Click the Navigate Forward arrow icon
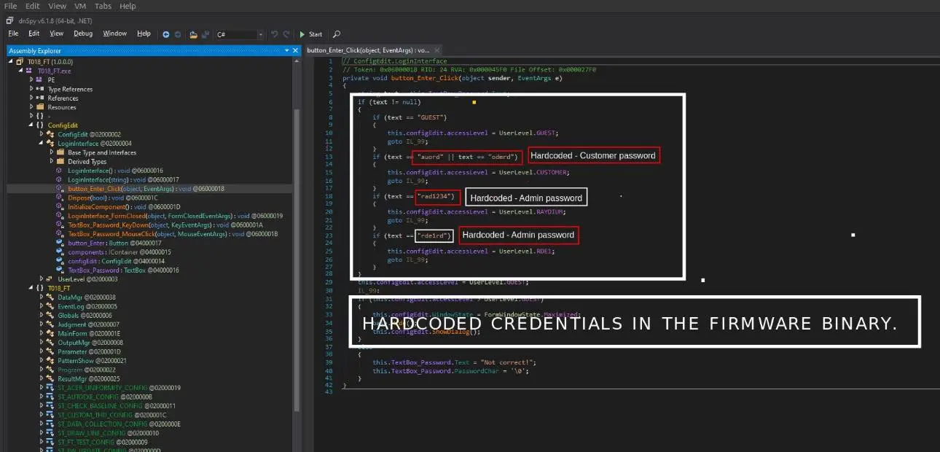The image size is (940, 452). coord(177,34)
